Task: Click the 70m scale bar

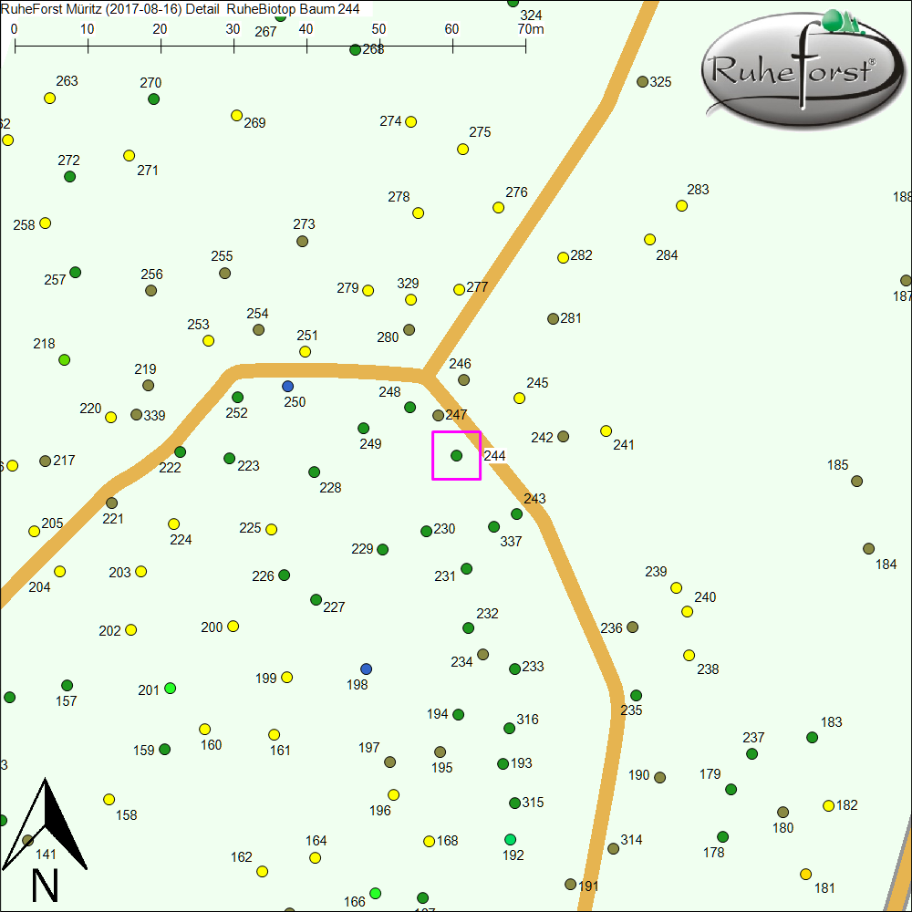Action: [270, 44]
